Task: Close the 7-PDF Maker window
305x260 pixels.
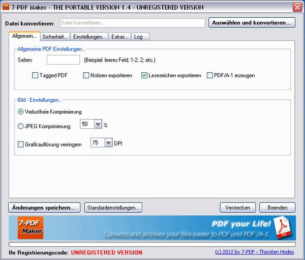Action: click(x=297, y=7)
